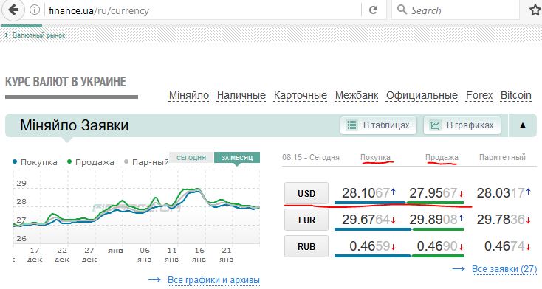Reload the page with the refresh icon
542x289 pixels.
click(374, 10)
